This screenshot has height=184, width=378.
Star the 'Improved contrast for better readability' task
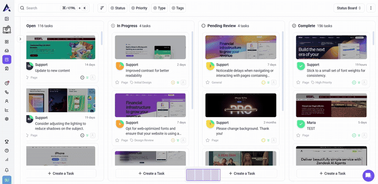117,83
